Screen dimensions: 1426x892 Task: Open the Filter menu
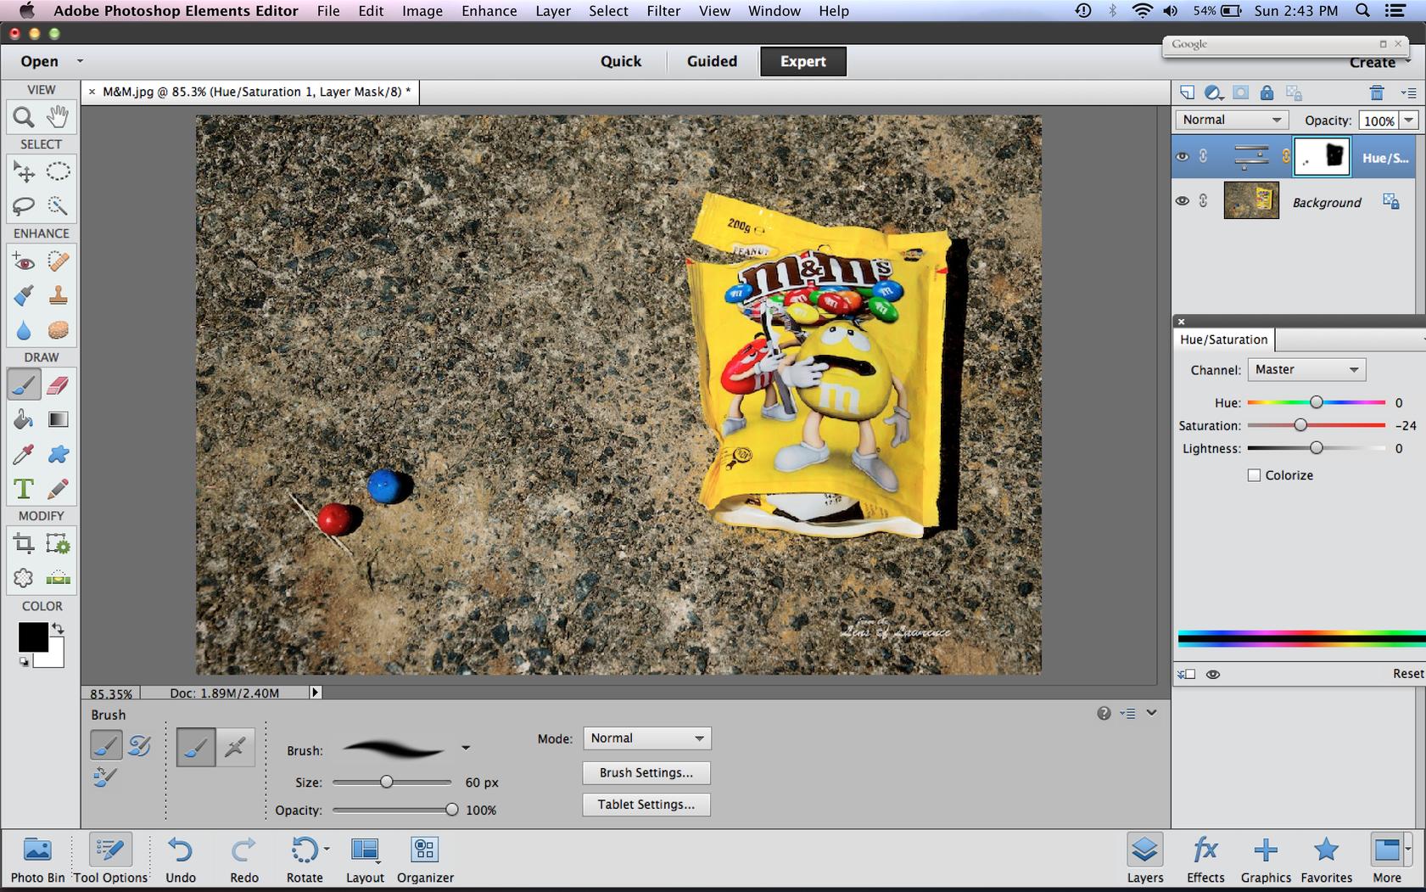(x=663, y=11)
